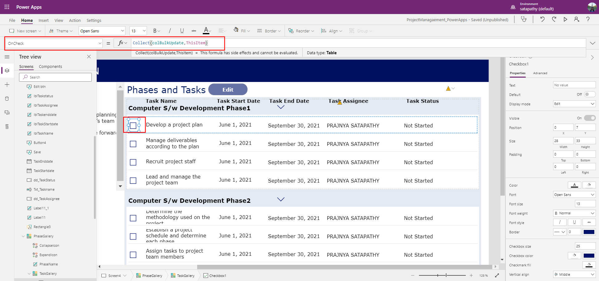Click the Border color swatch

(x=589, y=232)
